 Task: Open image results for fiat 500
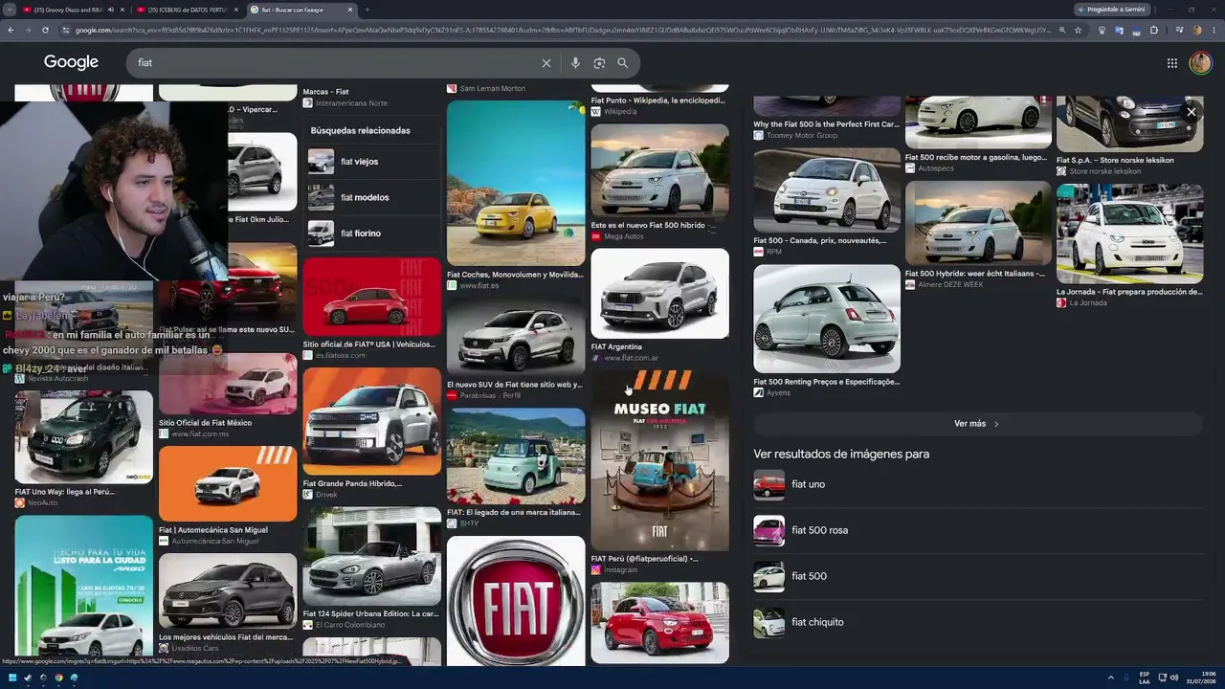click(x=977, y=576)
